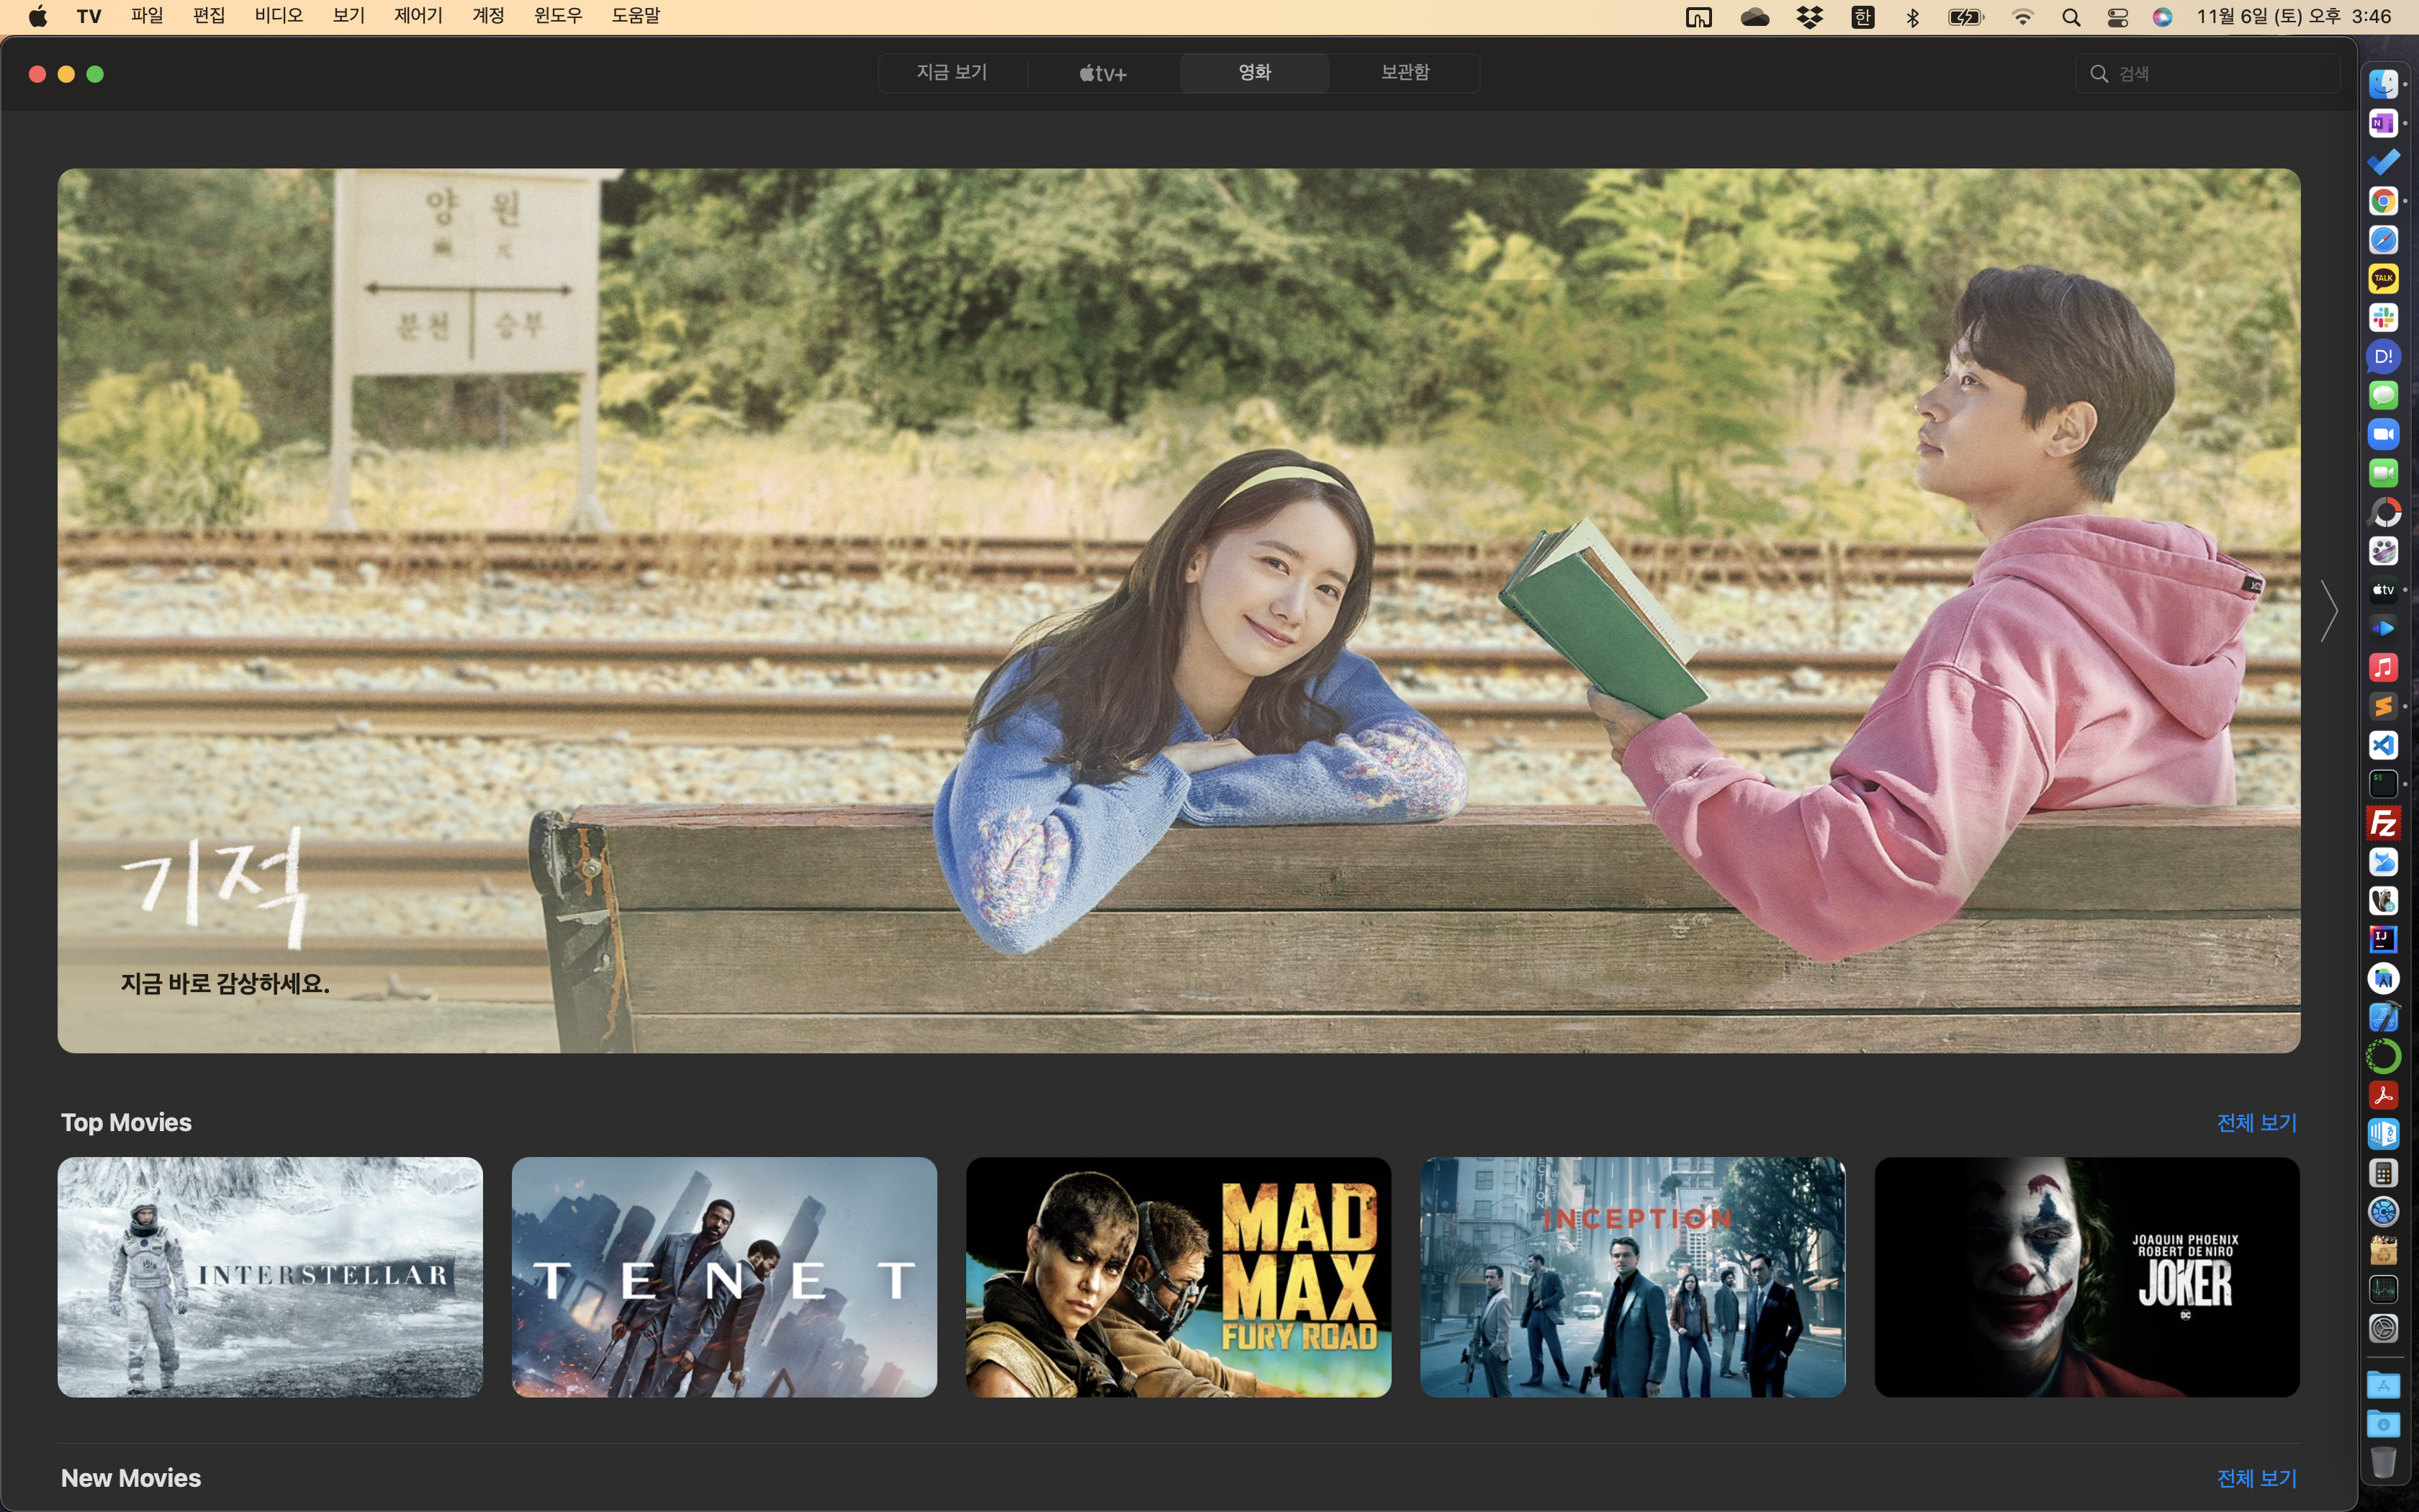The height and width of the screenshot is (1512, 2419).
Task: Select the 지금 보기 tab
Action: click(x=952, y=73)
